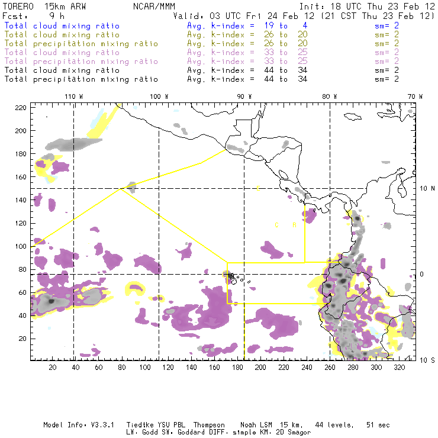Click the blue "Avg. k-index = 19 to 4" text
The height and width of the screenshot is (438, 438).
247,26
